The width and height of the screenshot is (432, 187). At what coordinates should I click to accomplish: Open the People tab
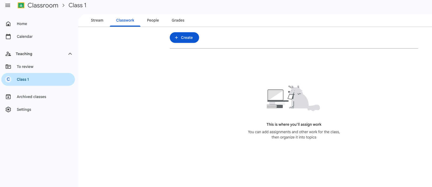[153, 20]
